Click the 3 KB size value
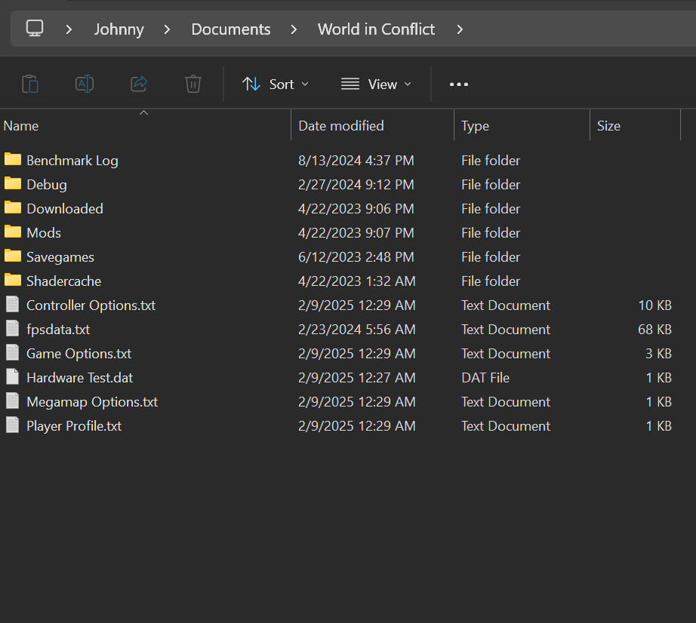Screen dimensions: 696x623 click(x=658, y=354)
